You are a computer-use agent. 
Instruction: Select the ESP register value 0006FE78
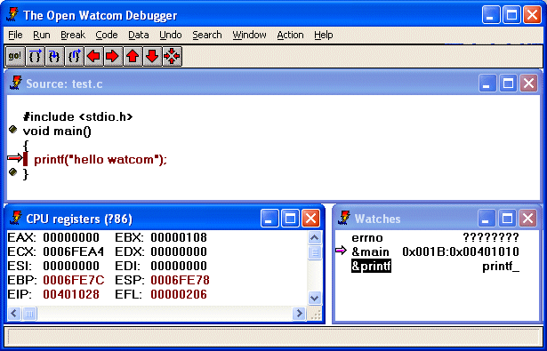pos(180,280)
